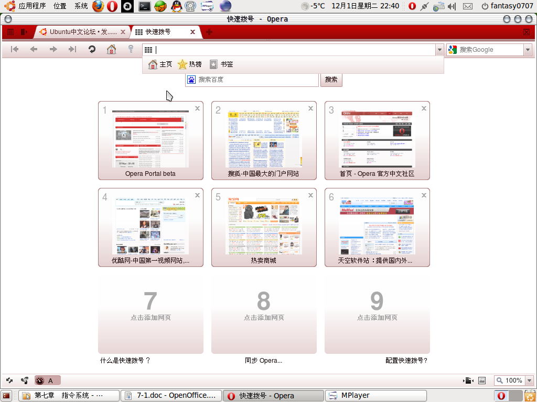Screen dimensions: 537x402
Task: Open speed dial 1 Opera Portal beta
Action: click(x=151, y=140)
